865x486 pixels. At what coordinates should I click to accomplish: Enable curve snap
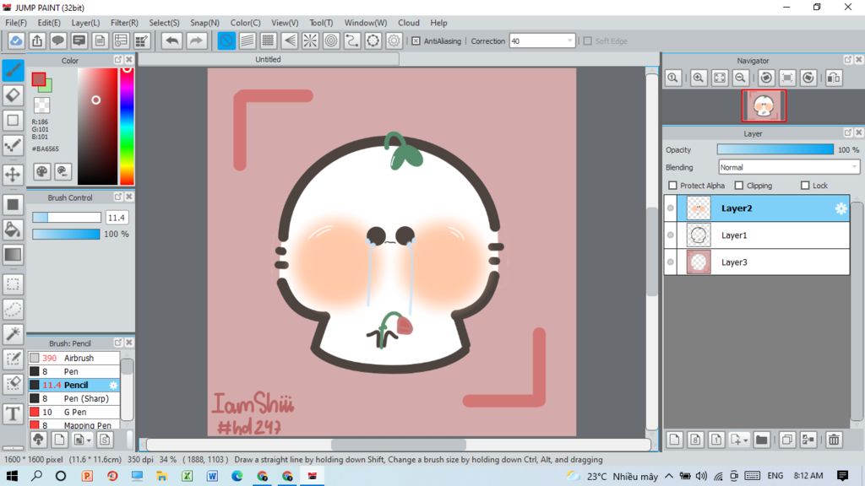[352, 40]
